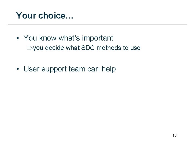Click the arrow symbol before "you decide"
Viewport: 193px width, 145px height.
click(29, 48)
